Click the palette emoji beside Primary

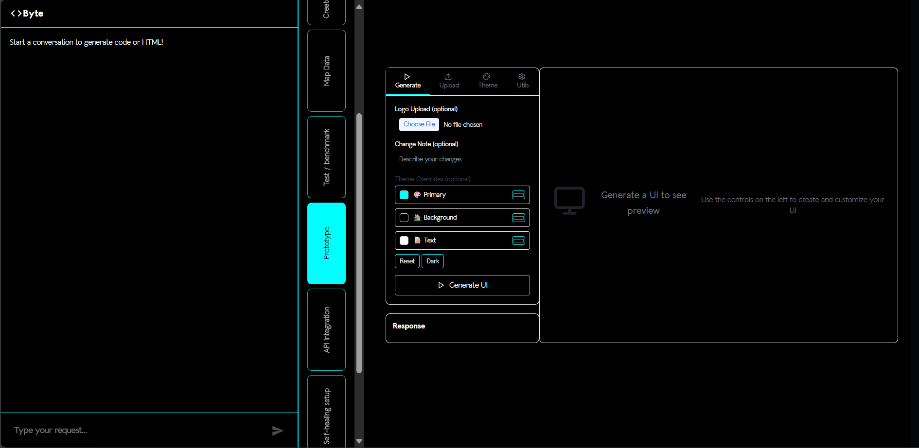[x=417, y=195]
